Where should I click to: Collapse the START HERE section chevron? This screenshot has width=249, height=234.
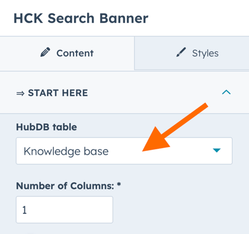tap(226, 92)
